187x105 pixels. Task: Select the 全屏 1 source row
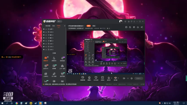coord(54,29)
